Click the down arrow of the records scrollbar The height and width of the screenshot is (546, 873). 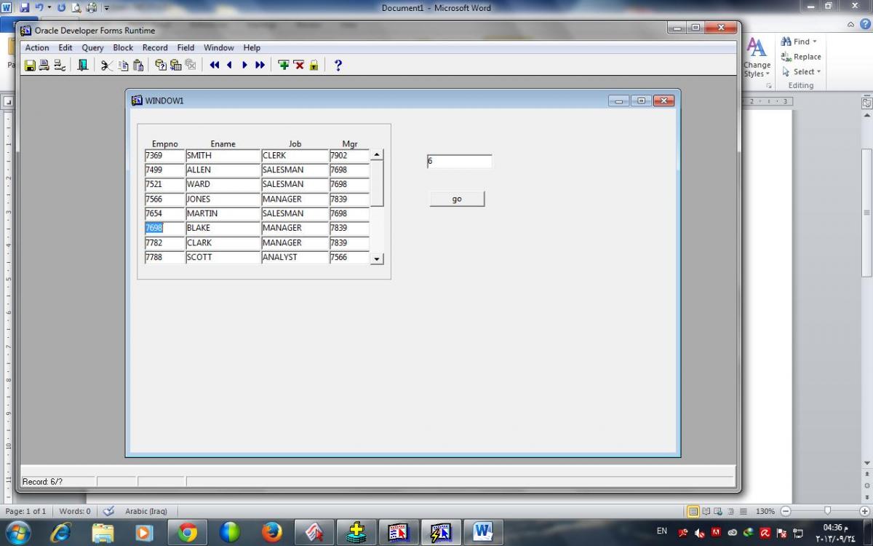point(376,258)
